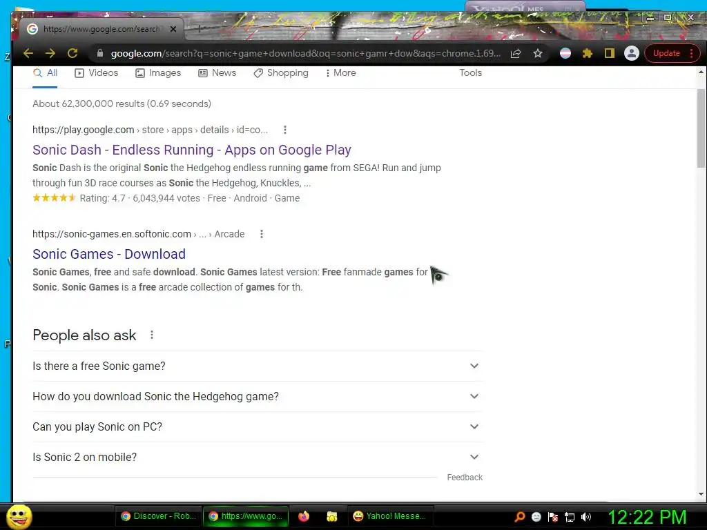Launch Firefox from the taskbar

pyautogui.click(x=304, y=516)
